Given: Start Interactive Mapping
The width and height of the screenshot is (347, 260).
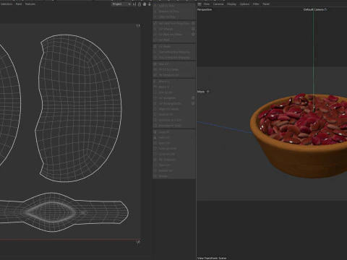Looking at the screenshot, I should pyautogui.click(x=174, y=52).
